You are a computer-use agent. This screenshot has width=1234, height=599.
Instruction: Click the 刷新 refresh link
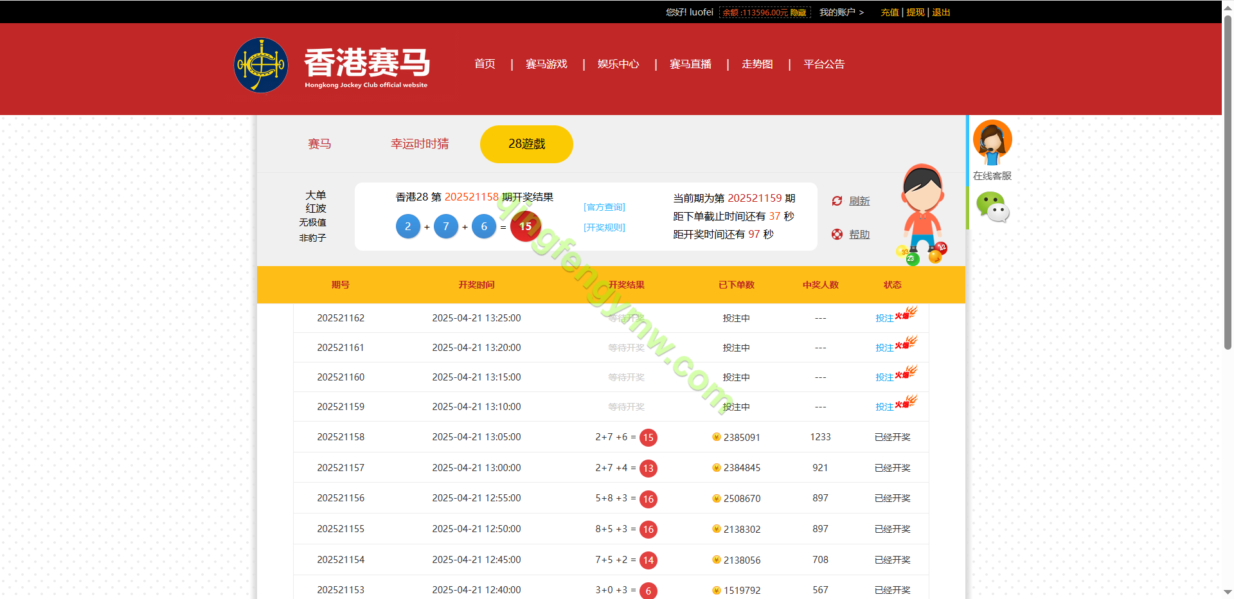(x=859, y=201)
